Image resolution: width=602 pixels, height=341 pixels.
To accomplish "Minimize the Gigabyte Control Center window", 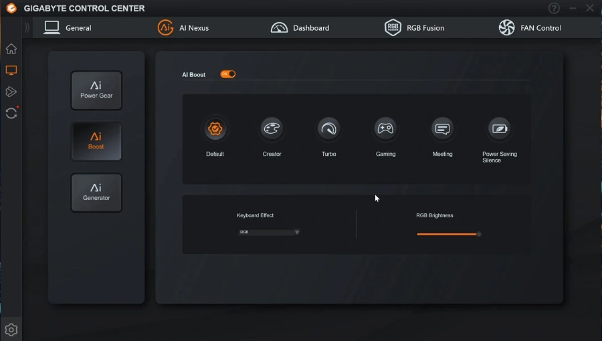I will click(573, 8).
